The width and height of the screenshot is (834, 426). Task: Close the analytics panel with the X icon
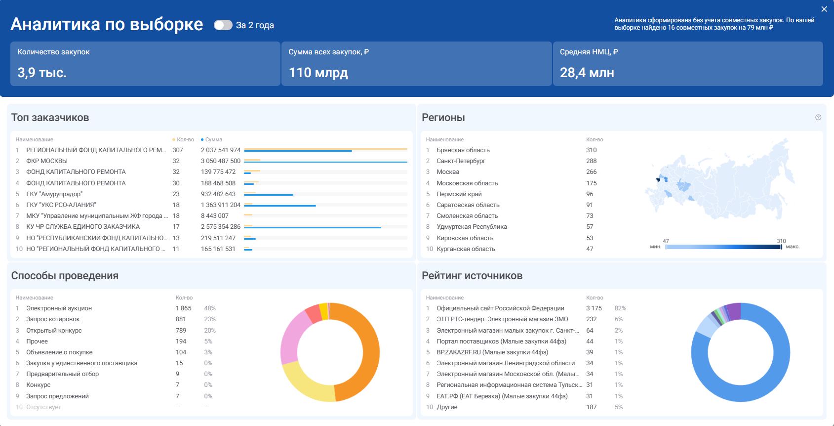pyautogui.click(x=824, y=9)
